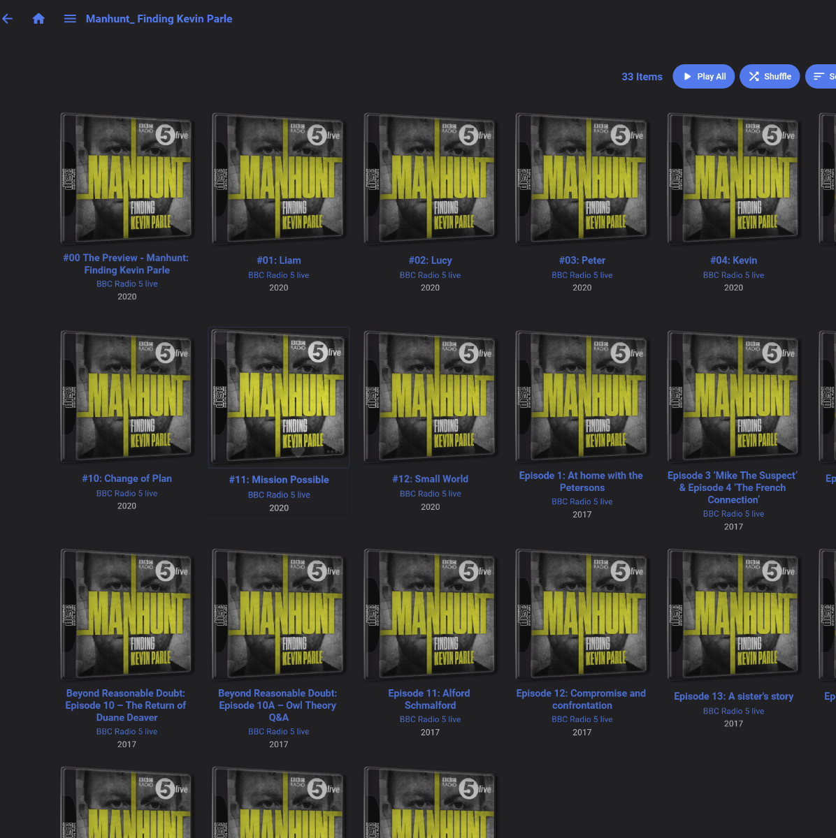Click 'Episode 11: Alford Schmalford' title
836x838 pixels.
point(430,699)
